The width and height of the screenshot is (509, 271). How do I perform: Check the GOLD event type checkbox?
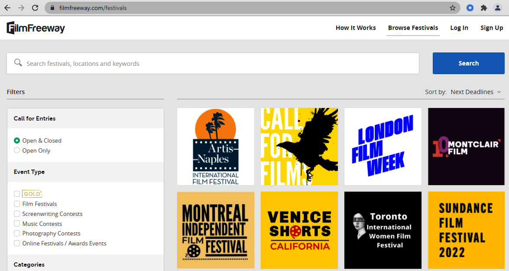click(x=17, y=194)
